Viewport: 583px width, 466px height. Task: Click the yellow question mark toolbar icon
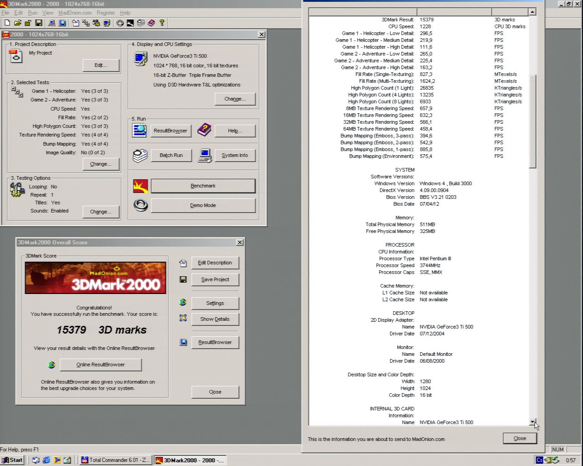point(162,23)
